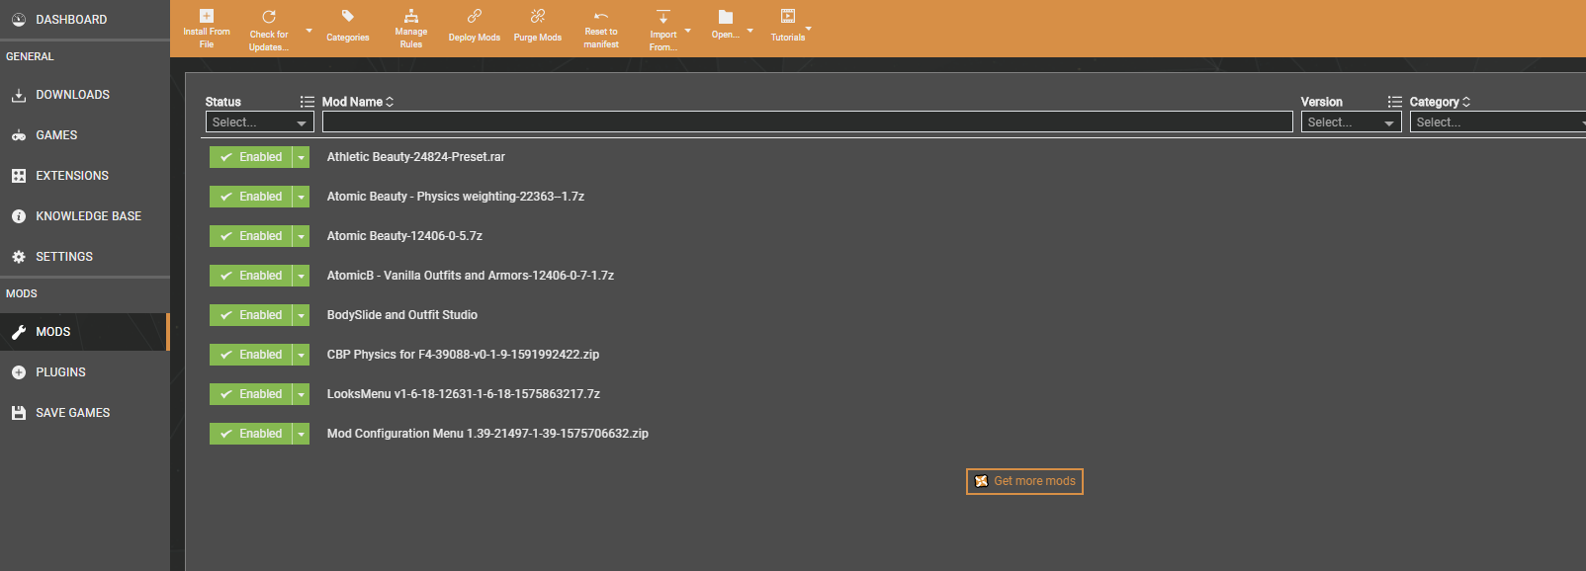The image size is (1586, 571).
Task: Click Reset to manifest icon
Action: 601,16
